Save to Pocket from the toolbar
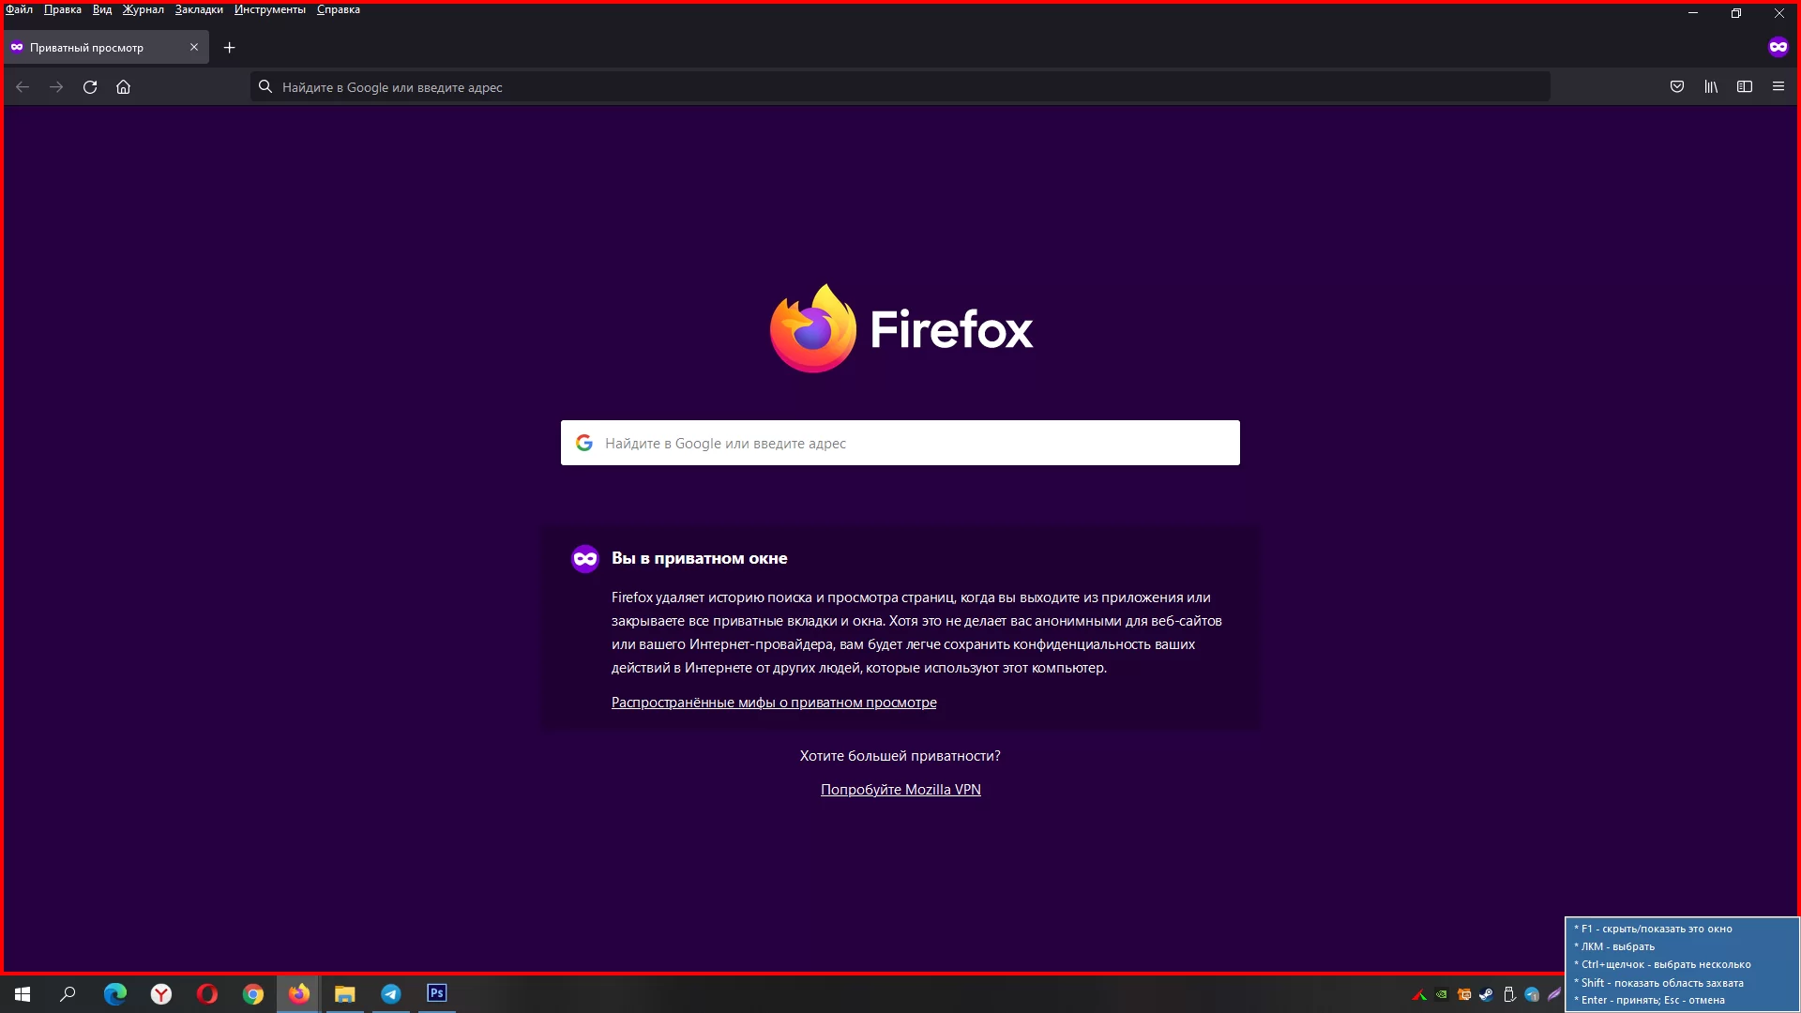The width and height of the screenshot is (1801, 1013). 1677,87
